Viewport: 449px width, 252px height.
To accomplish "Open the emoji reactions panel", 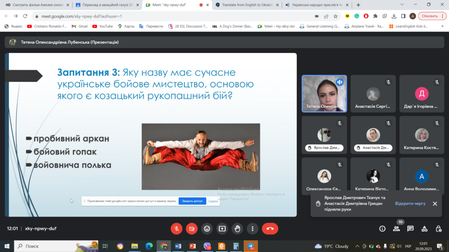I will (x=207, y=228).
